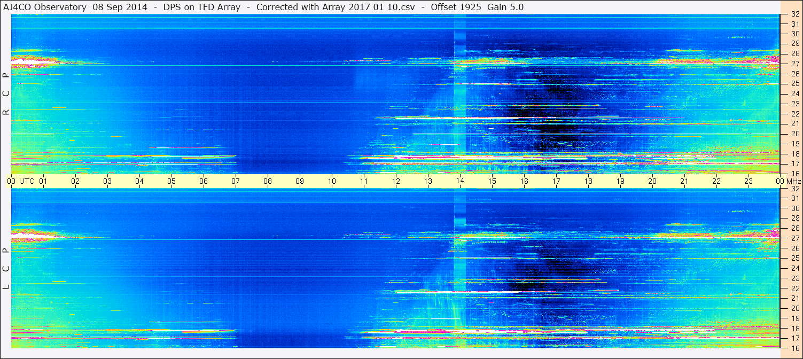Select the 17 hour mark on the UTC axis
The width and height of the screenshot is (803, 359).
[556, 181]
